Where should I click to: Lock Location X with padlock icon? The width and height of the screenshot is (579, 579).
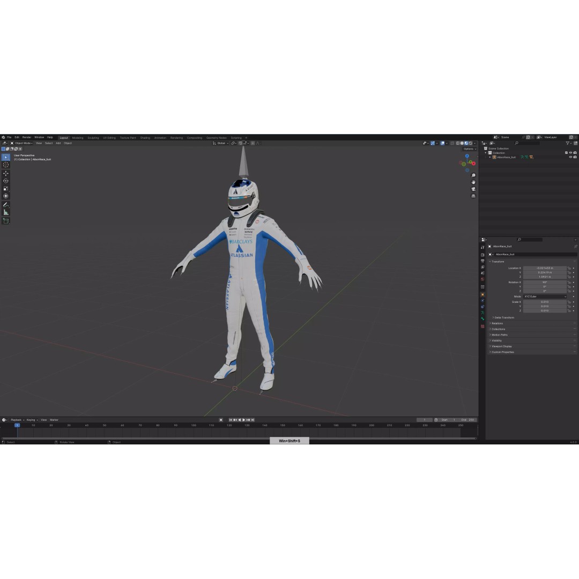coord(569,269)
